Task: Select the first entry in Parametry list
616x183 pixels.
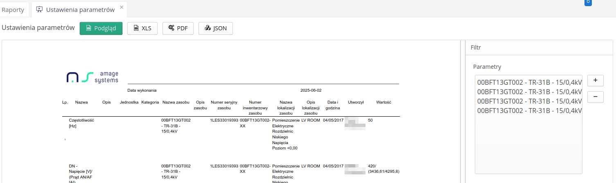Action: click(x=529, y=82)
